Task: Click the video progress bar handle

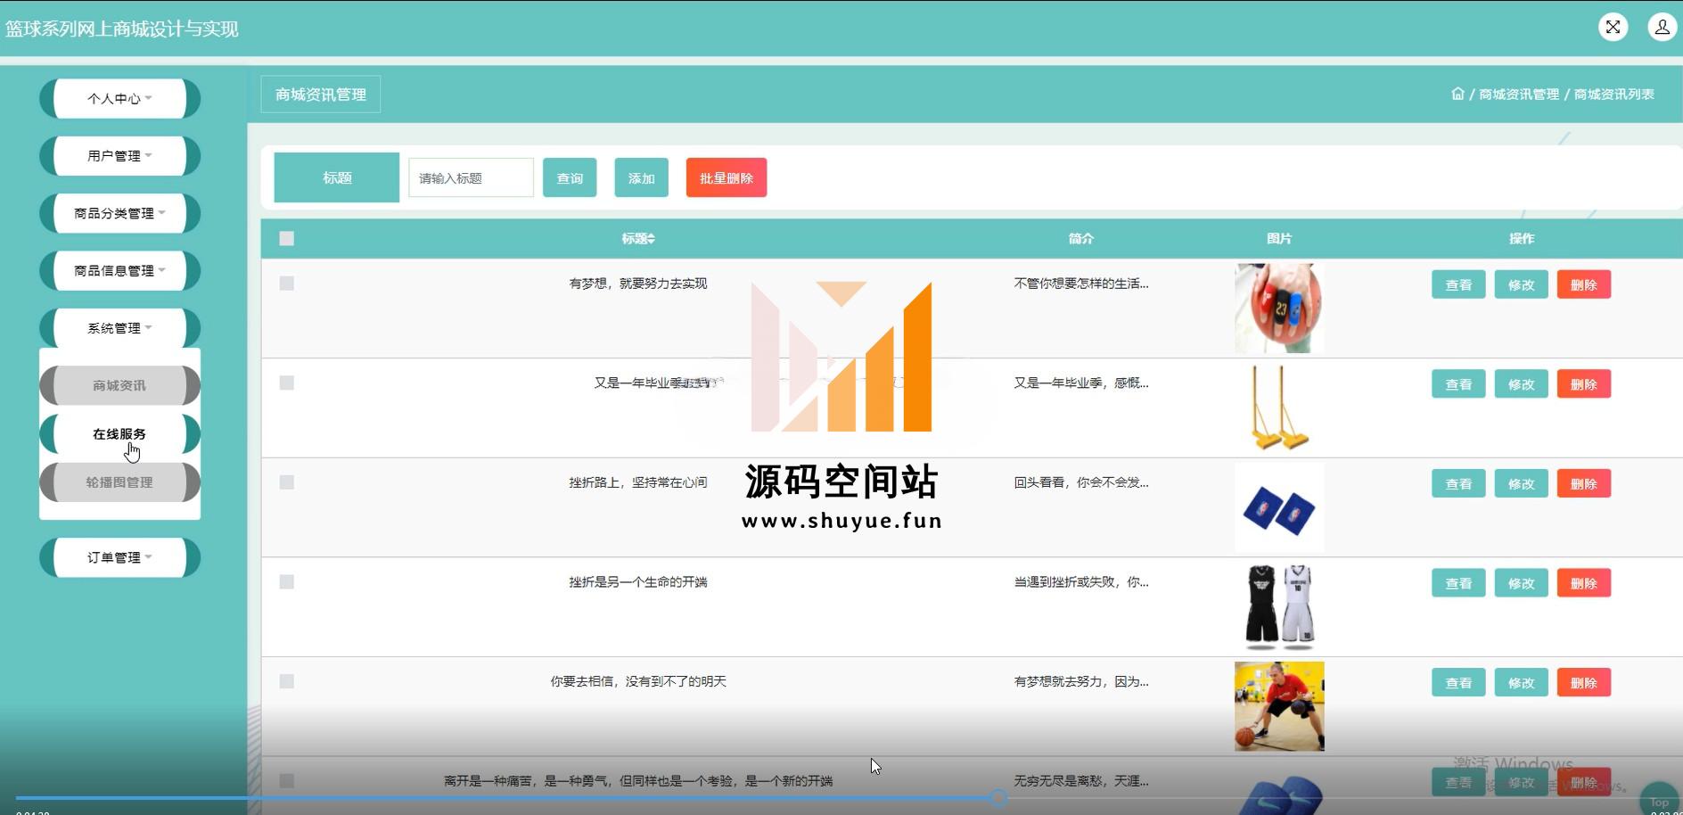Action: point(998,798)
